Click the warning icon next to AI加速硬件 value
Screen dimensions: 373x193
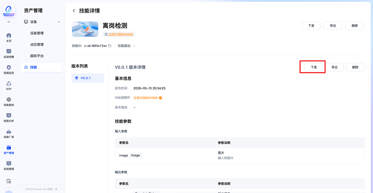point(160,98)
